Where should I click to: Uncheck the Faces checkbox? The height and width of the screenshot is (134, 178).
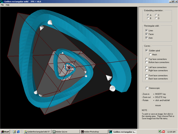[147, 34]
